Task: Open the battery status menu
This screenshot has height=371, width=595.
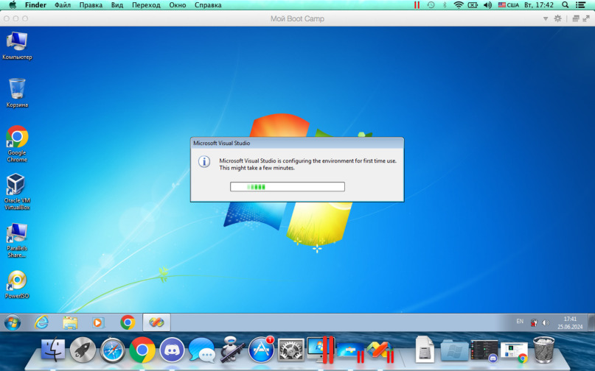Action: click(x=473, y=5)
